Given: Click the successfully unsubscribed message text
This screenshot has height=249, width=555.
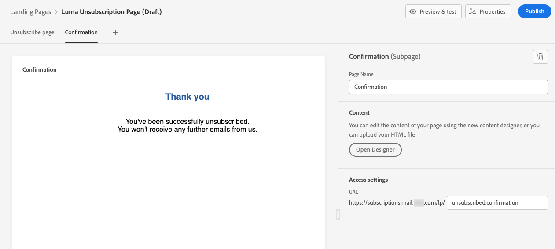Looking at the screenshot, I should (x=187, y=121).
